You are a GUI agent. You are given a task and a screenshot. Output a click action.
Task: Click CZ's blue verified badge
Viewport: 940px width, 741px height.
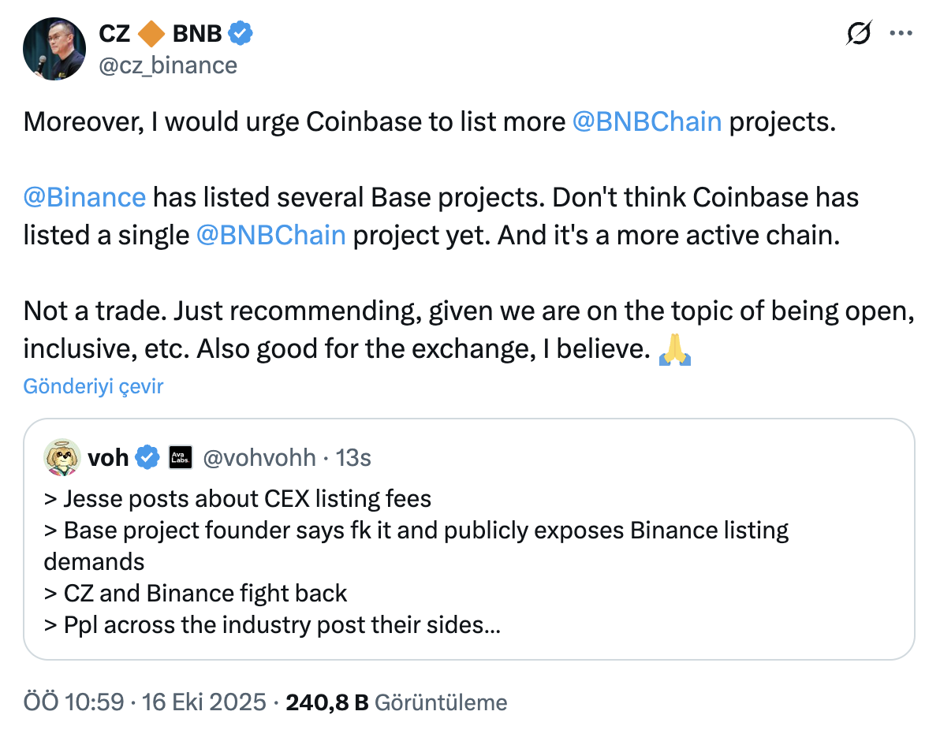[x=241, y=34]
